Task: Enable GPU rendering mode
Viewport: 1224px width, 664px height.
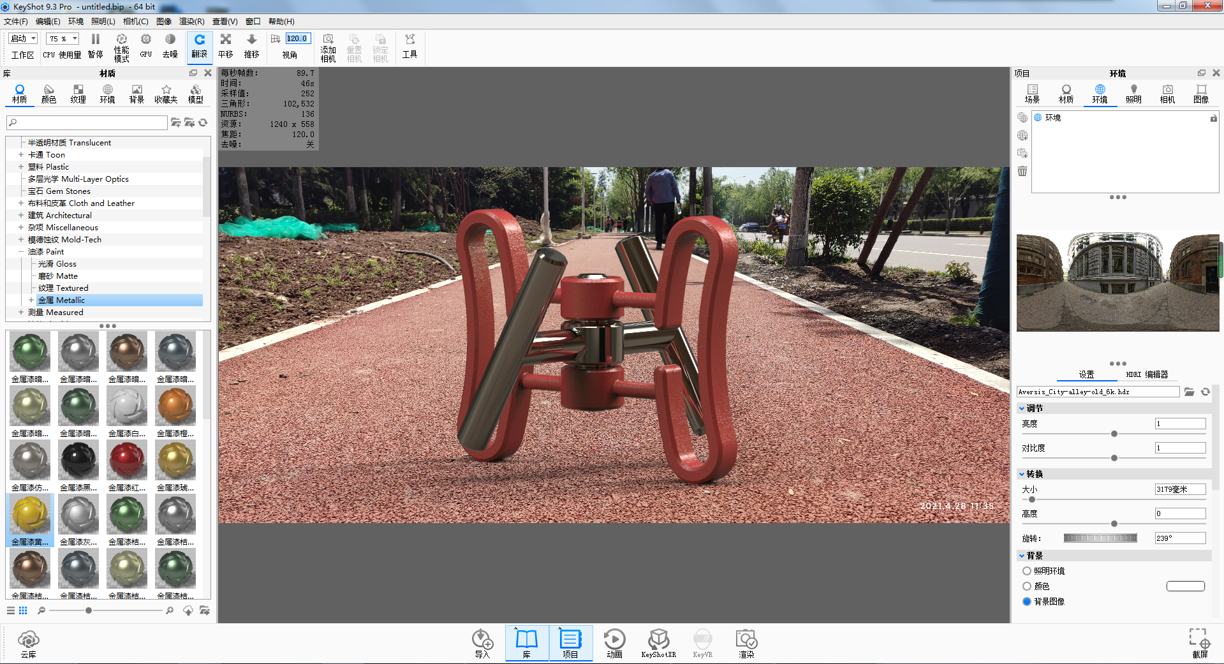Action: tap(146, 47)
